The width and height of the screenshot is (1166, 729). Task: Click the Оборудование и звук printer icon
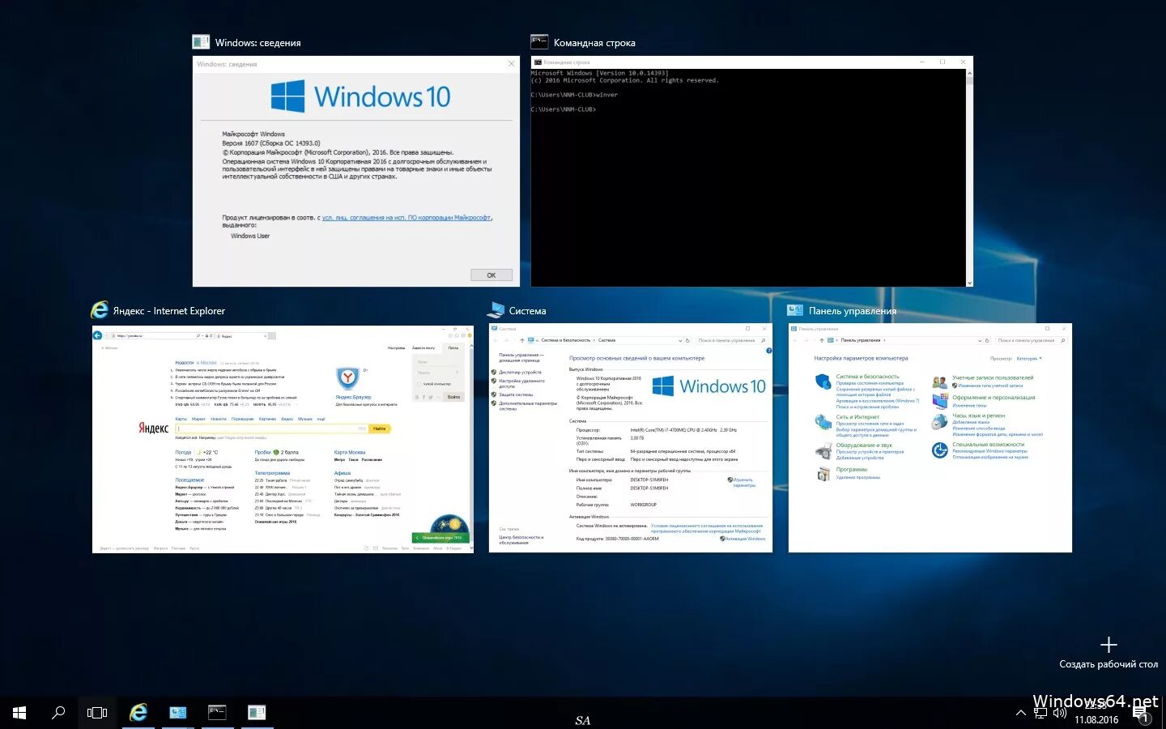[x=823, y=450]
